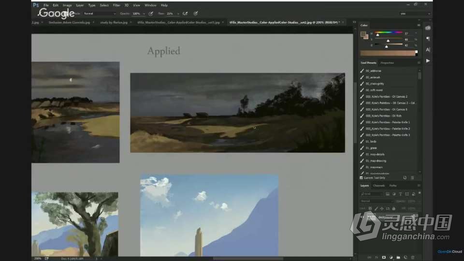Add a layer mask icon
This screenshot has width=464, height=261.
coord(384,258)
